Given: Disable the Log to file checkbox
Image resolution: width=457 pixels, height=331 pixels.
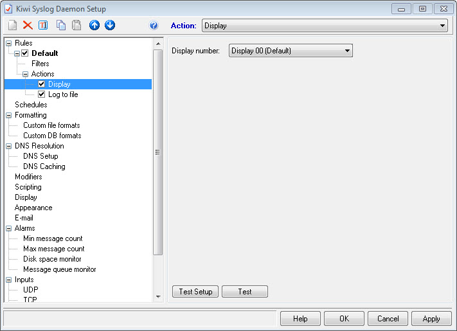Looking at the screenshot, I should 42,94.
